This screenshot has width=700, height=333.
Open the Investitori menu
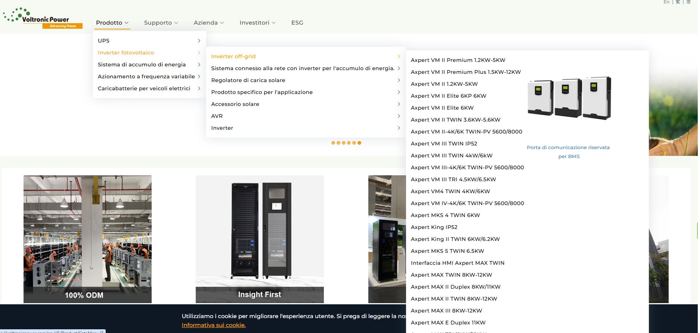pos(257,23)
